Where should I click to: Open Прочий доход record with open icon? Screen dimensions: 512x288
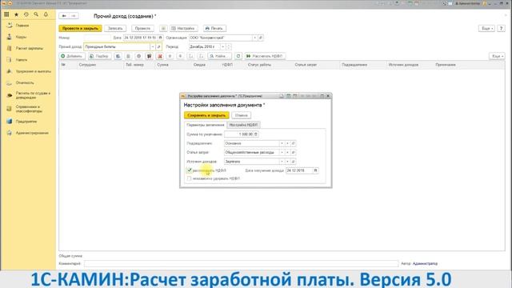pyautogui.click(x=158, y=47)
